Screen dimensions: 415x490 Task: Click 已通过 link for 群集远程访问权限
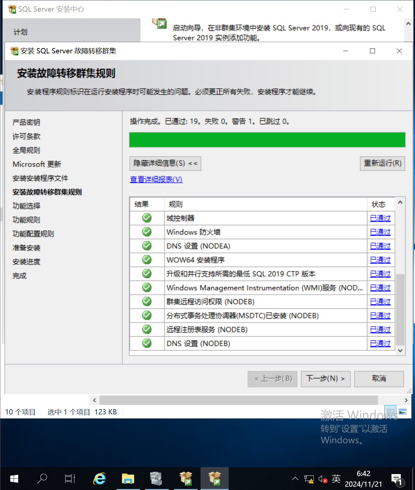point(380,302)
